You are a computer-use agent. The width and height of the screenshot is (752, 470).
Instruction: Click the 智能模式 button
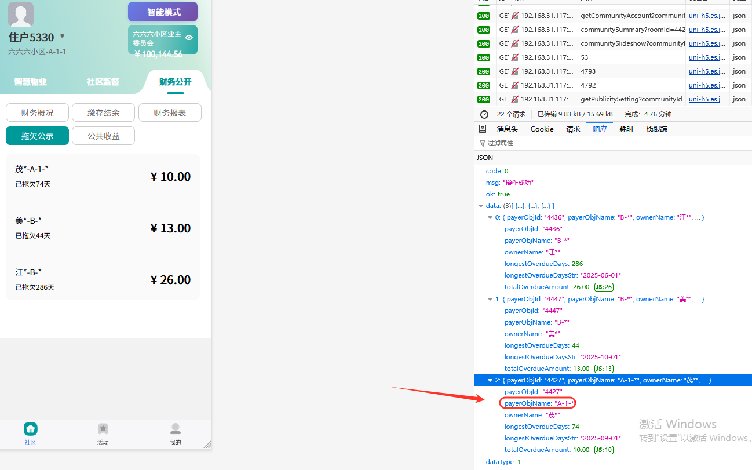click(163, 12)
